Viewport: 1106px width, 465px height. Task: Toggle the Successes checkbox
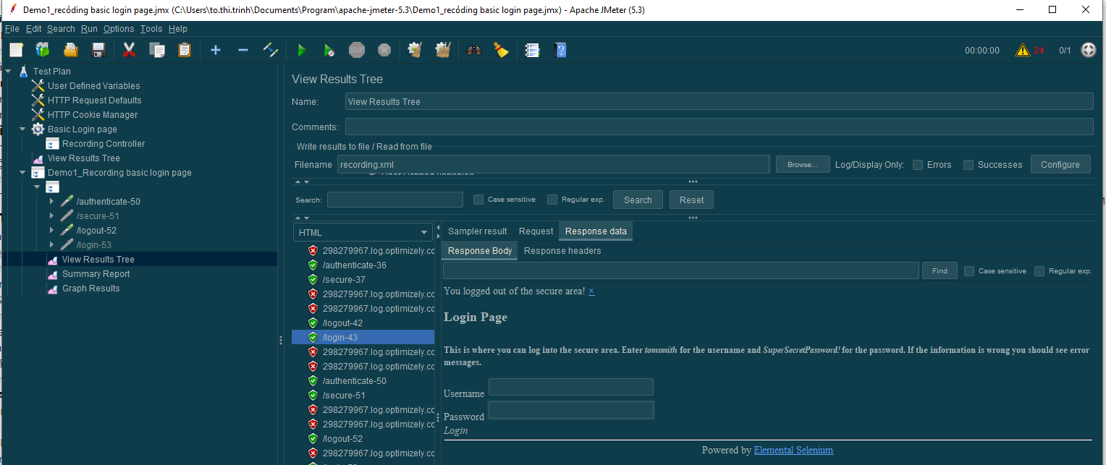pyautogui.click(x=968, y=165)
